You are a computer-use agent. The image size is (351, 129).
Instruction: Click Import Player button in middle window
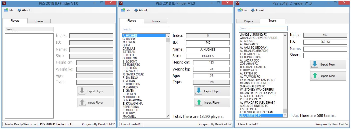[212, 103]
